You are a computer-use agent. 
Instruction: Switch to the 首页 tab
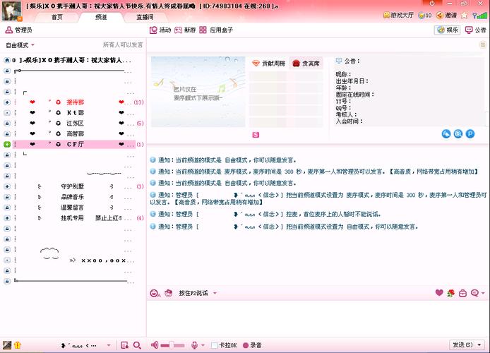coord(56,16)
